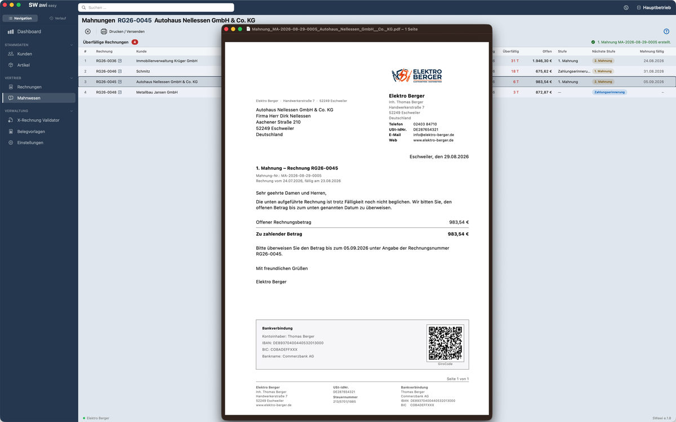Click the PDF document icon in preview title bar
Image resolution: width=676 pixels, height=422 pixels.
[248, 29]
